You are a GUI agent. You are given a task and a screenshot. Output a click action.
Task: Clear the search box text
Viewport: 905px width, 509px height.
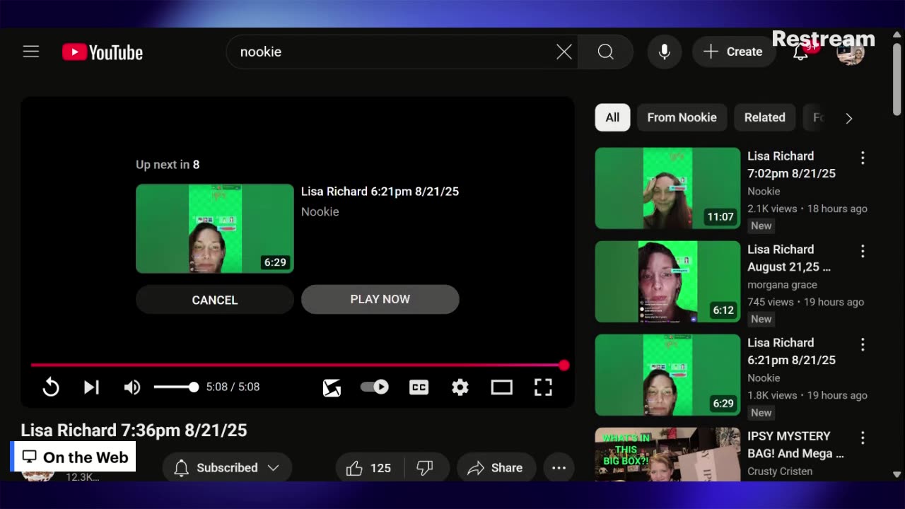[564, 52]
